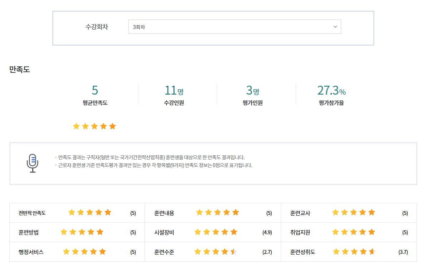Click the 훈련성취도 star rating
Viewport: 427px width, 276px height.
click(x=353, y=252)
